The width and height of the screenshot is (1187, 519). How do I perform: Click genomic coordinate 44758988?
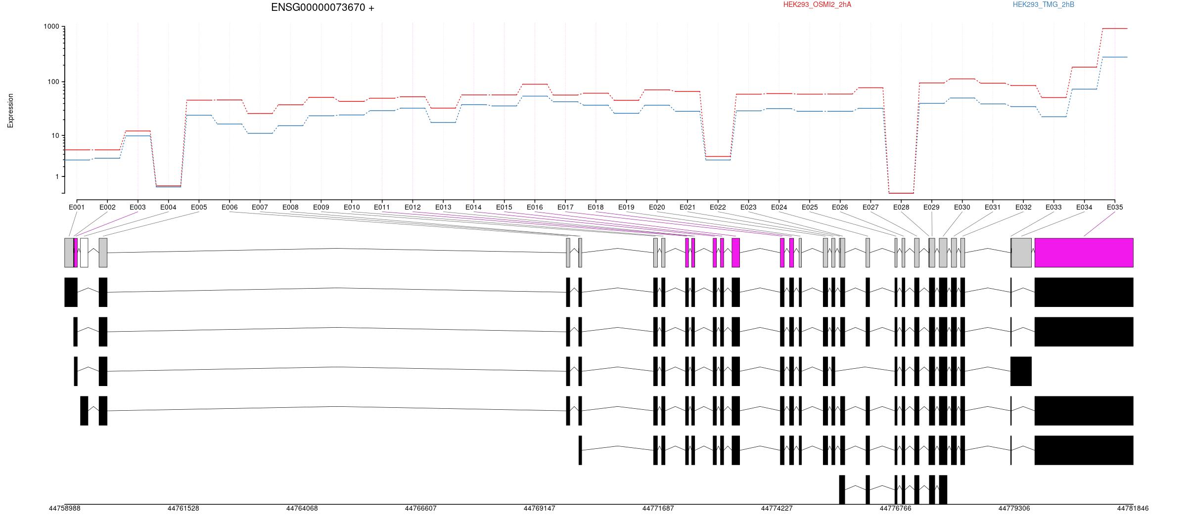[65, 508]
